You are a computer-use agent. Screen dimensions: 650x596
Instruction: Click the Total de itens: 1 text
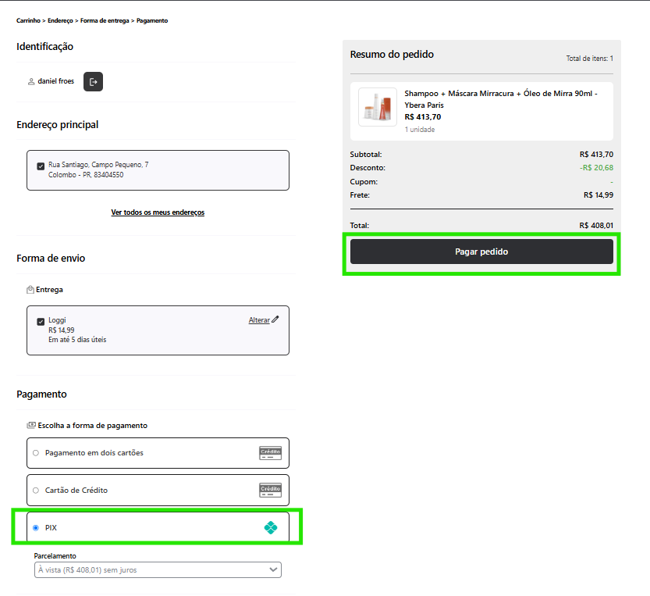pyautogui.click(x=589, y=59)
